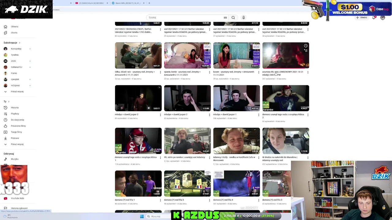Open video title mlodyo + dawid jasper 1
This screenshot has height=220, width=392.
224,115
